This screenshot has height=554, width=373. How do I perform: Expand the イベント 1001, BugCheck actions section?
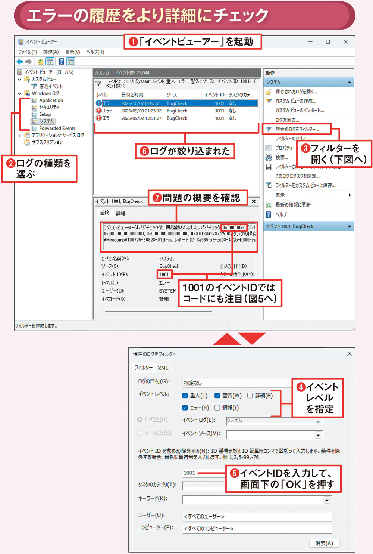[349, 226]
